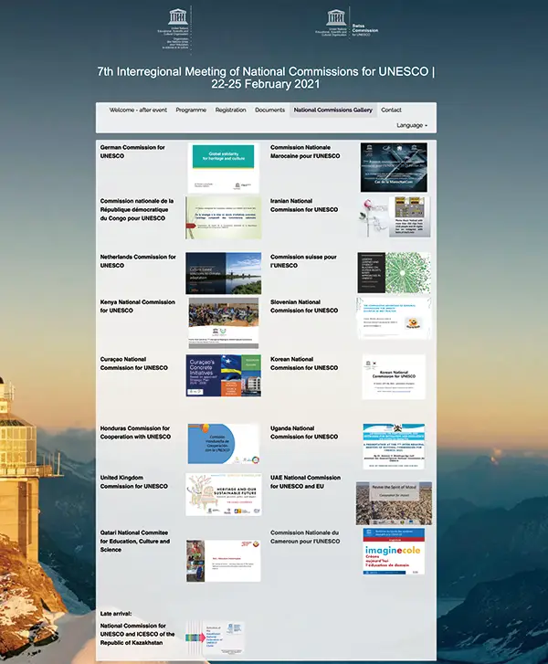
Task: Go to the Documents tab
Action: 270,110
